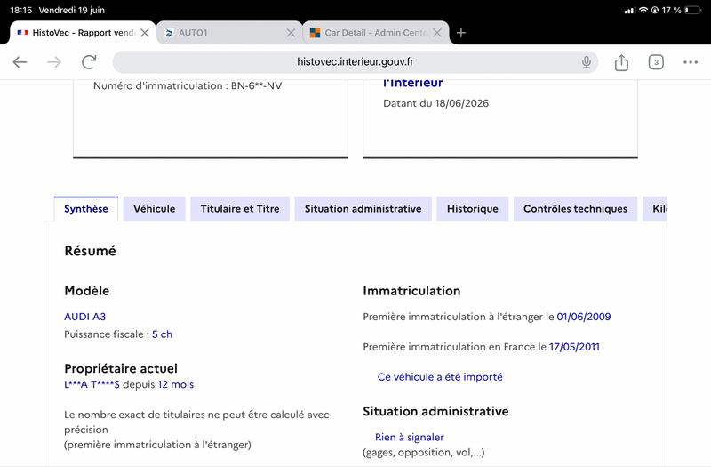Show open tabs counter
Viewport: 711px width, 467px height.
coord(656,62)
